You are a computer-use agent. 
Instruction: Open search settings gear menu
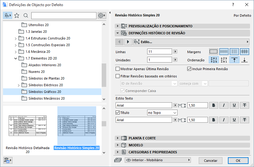102,15
